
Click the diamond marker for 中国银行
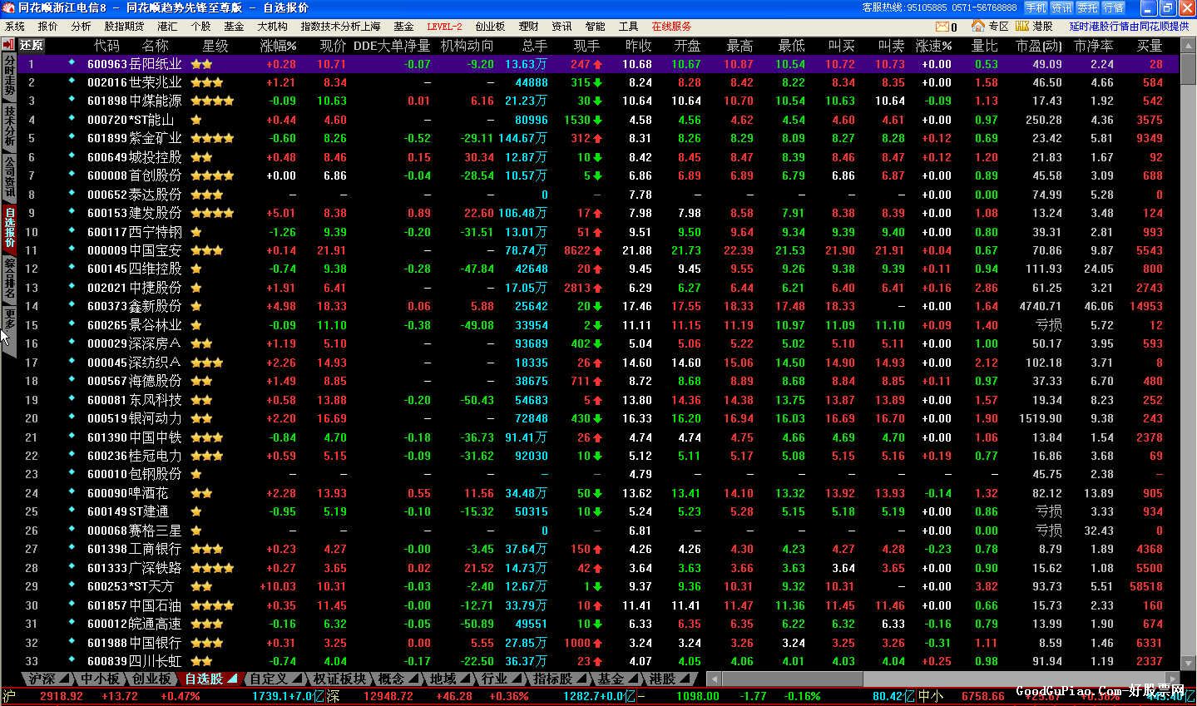pyautogui.click(x=72, y=642)
